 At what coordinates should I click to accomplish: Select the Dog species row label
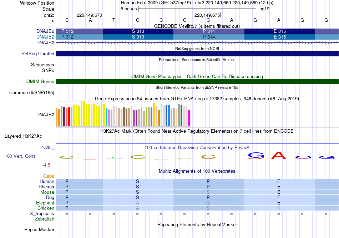point(50,198)
